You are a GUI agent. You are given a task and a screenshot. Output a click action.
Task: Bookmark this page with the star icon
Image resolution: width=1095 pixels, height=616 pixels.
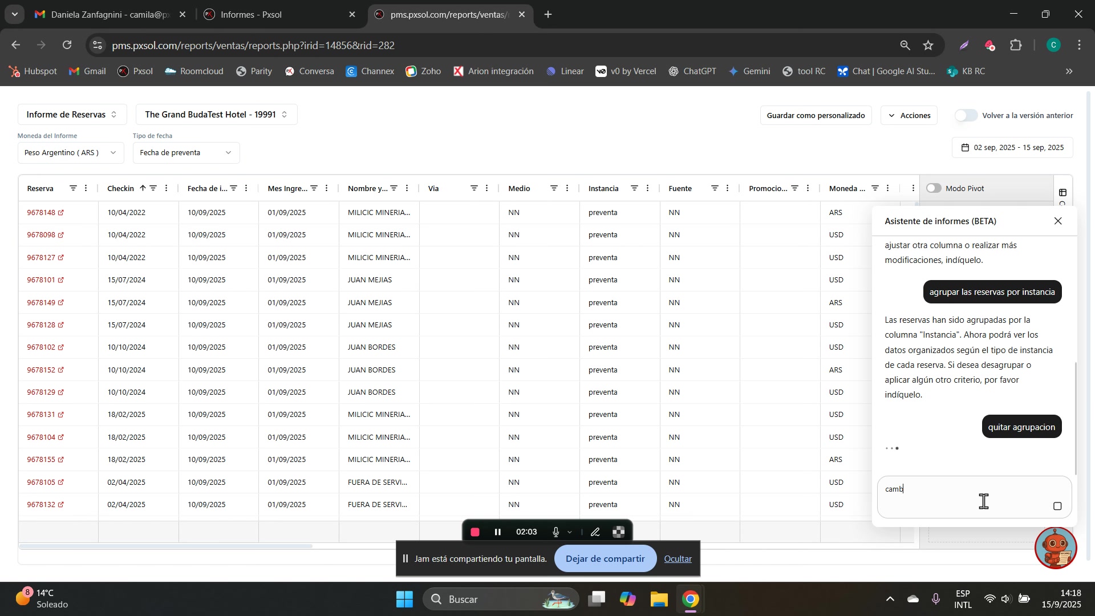[928, 46]
